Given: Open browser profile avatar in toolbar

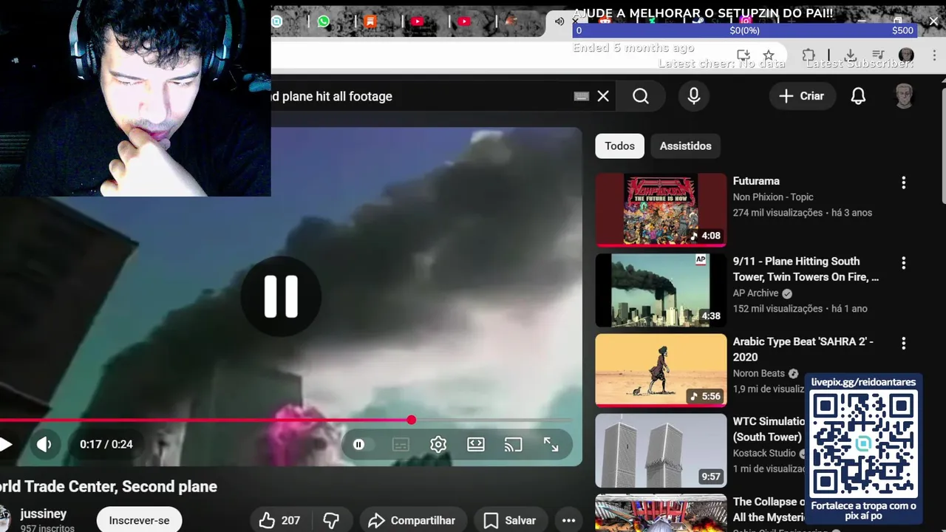Looking at the screenshot, I should 906,55.
